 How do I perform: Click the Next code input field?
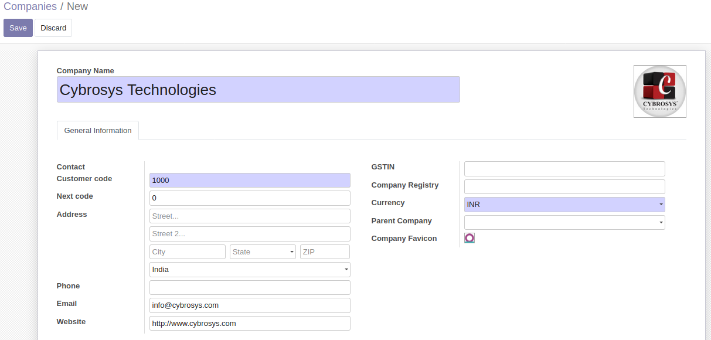(x=250, y=198)
